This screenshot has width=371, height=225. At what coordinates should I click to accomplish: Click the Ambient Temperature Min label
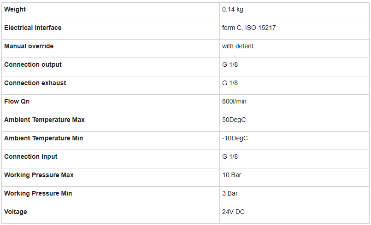pos(44,138)
